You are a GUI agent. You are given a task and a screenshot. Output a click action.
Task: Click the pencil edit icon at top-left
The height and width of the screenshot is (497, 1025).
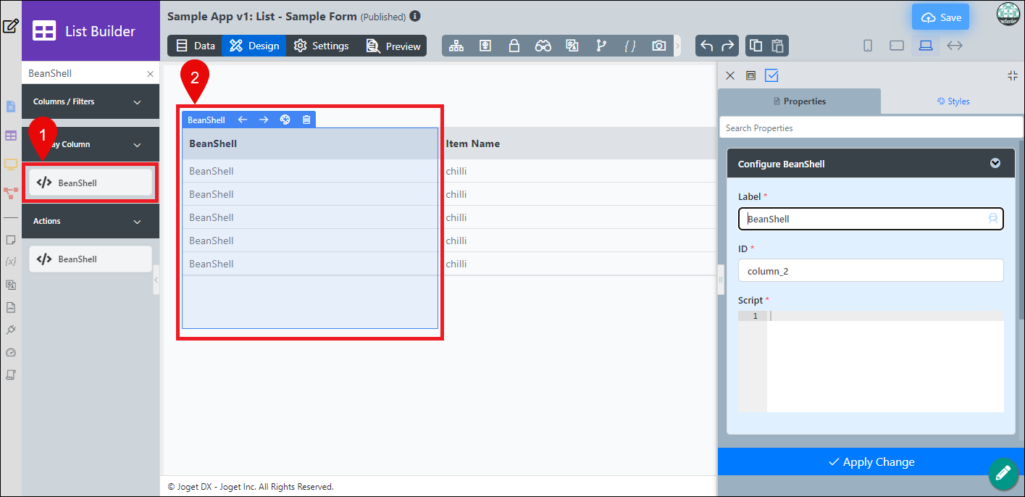click(x=10, y=27)
